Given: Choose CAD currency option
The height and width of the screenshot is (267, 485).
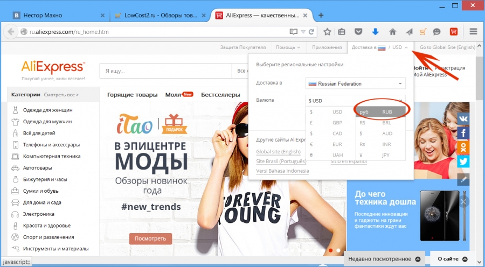Looking at the screenshot, I should coord(331,133).
